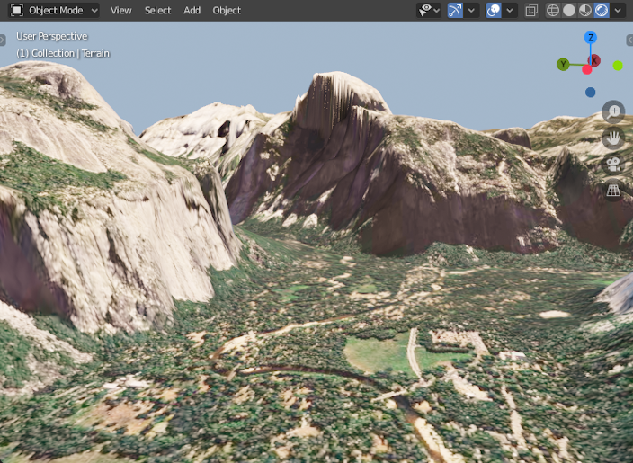Select wireframe viewport shading
This screenshot has height=463, width=633.
click(553, 11)
